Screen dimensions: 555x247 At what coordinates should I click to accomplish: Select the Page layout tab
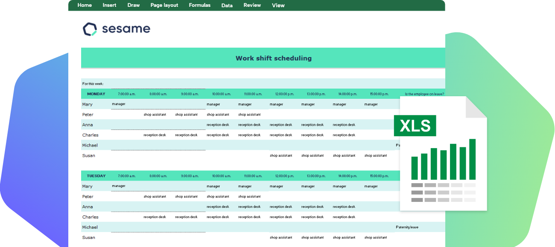(164, 5)
